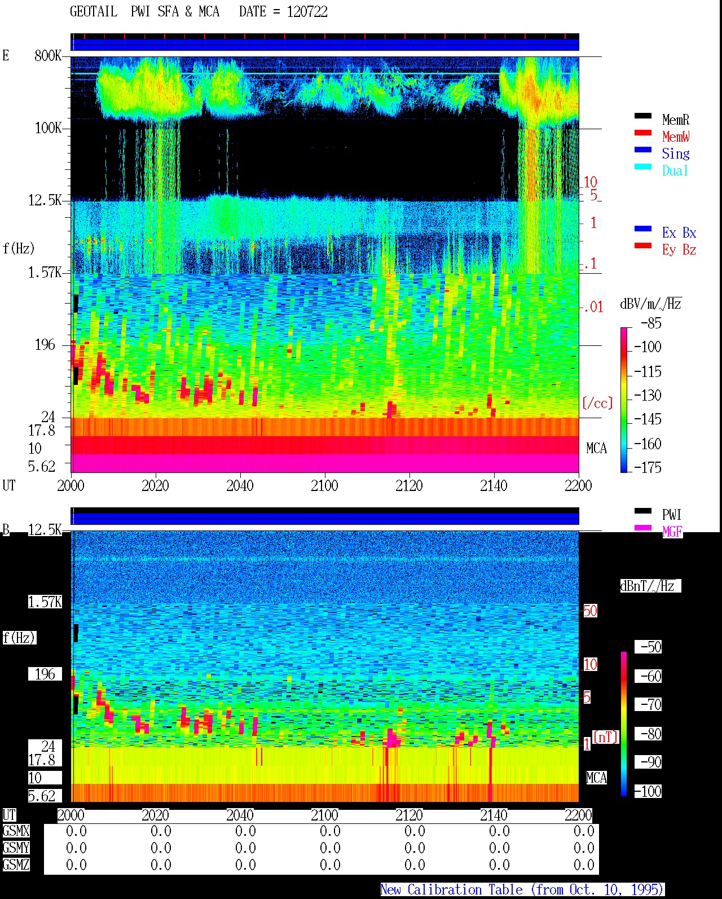This screenshot has width=722, height=899.
Task: Click the [nT] axis label on magnetic panel
Action: (x=606, y=737)
